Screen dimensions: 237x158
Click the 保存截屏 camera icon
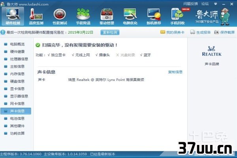coord(216,32)
